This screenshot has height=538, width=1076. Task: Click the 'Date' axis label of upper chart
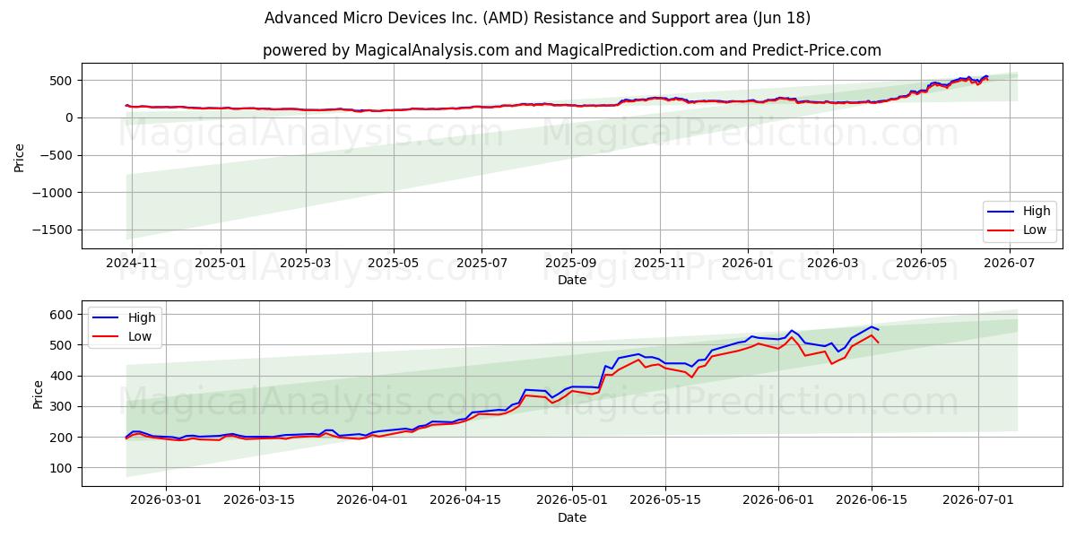coord(572,280)
